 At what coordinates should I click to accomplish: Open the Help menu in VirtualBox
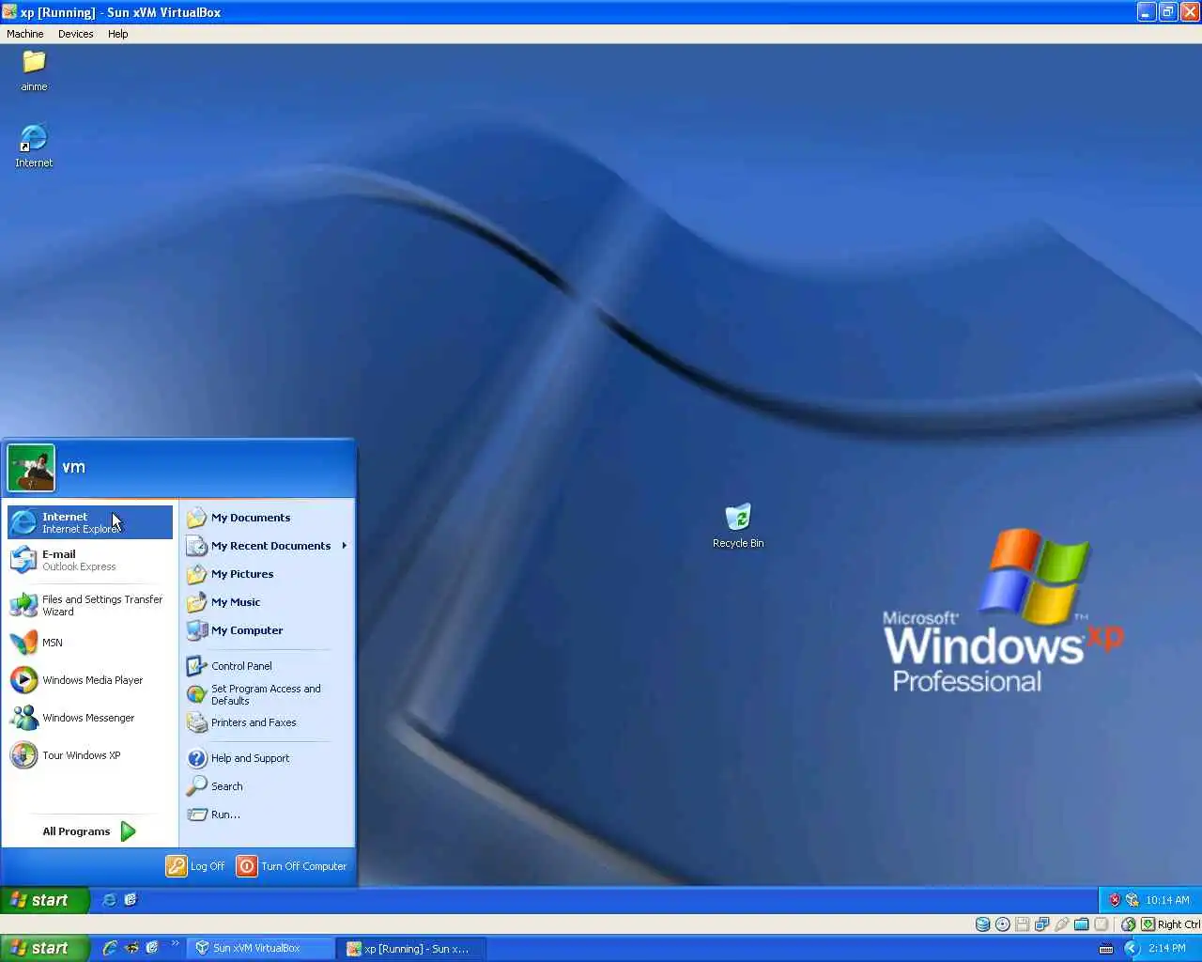click(x=117, y=34)
